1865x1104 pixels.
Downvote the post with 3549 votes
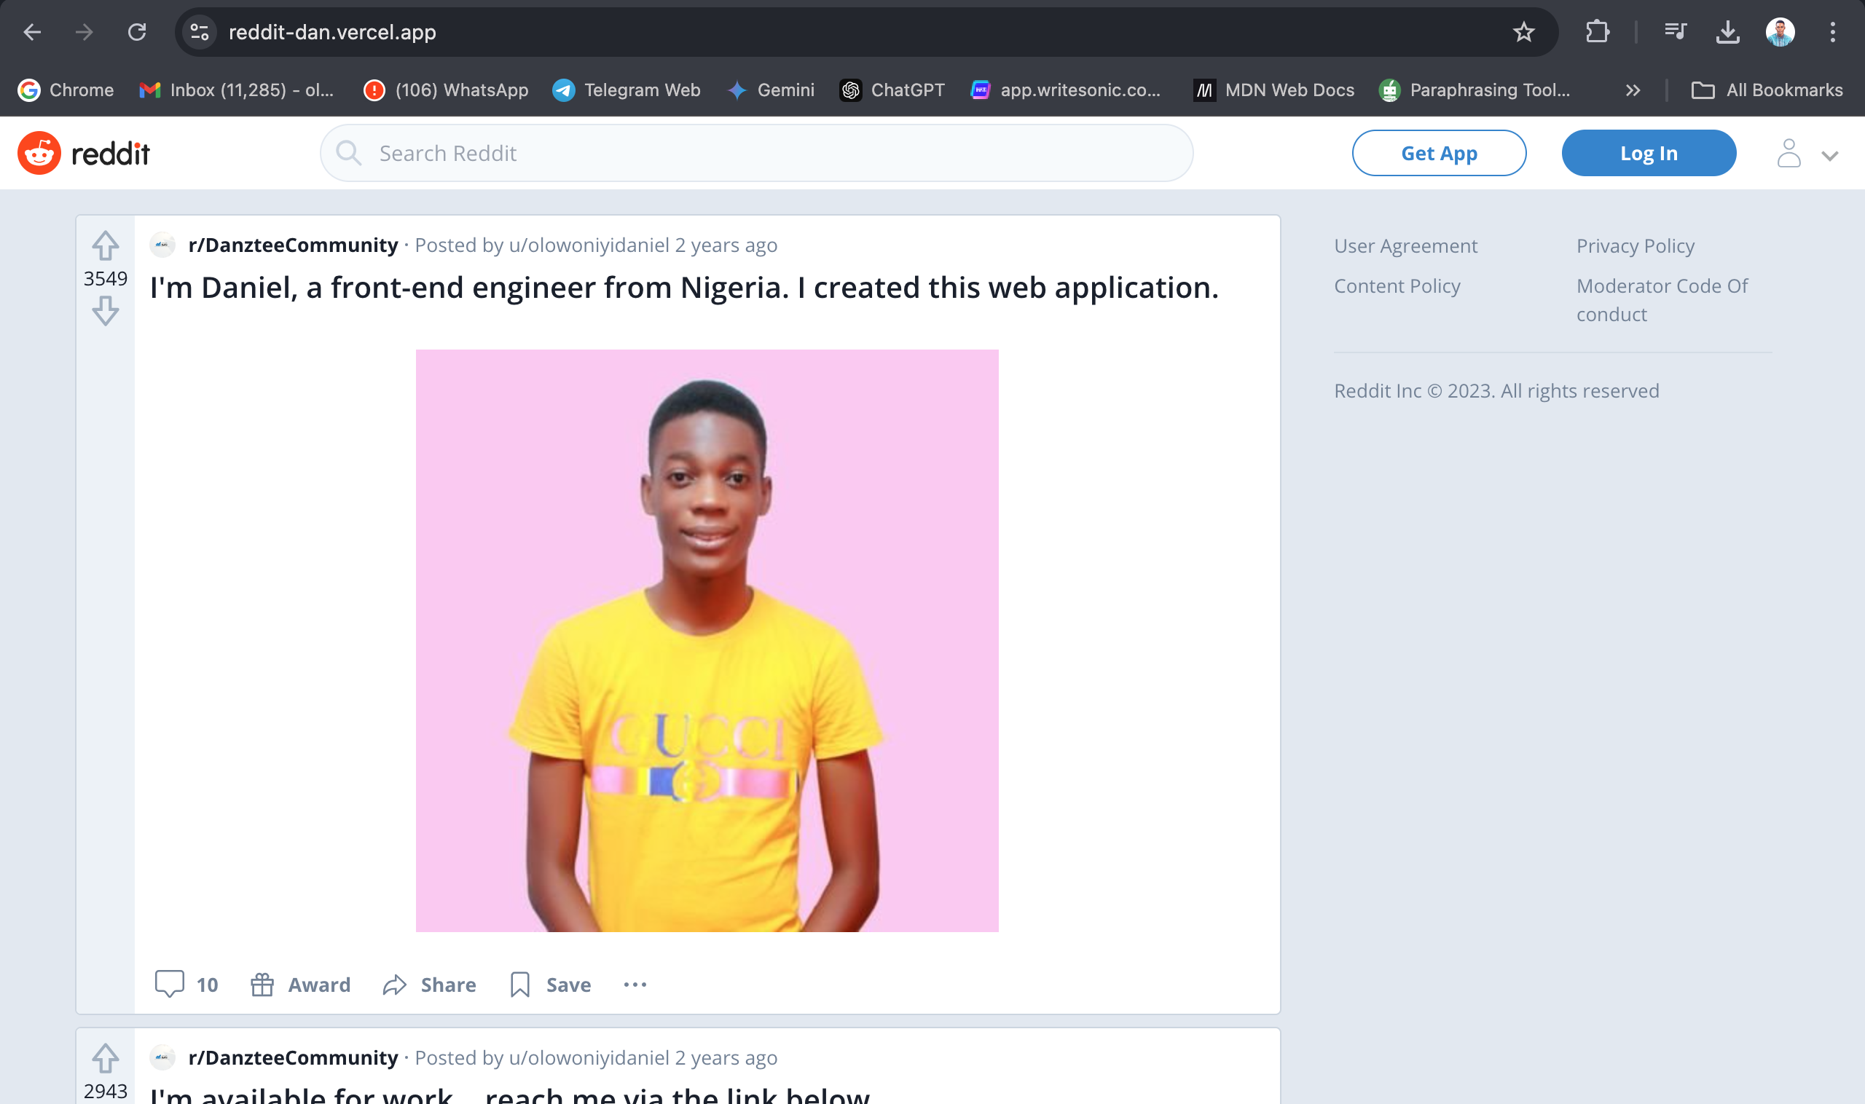pos(106,311)
